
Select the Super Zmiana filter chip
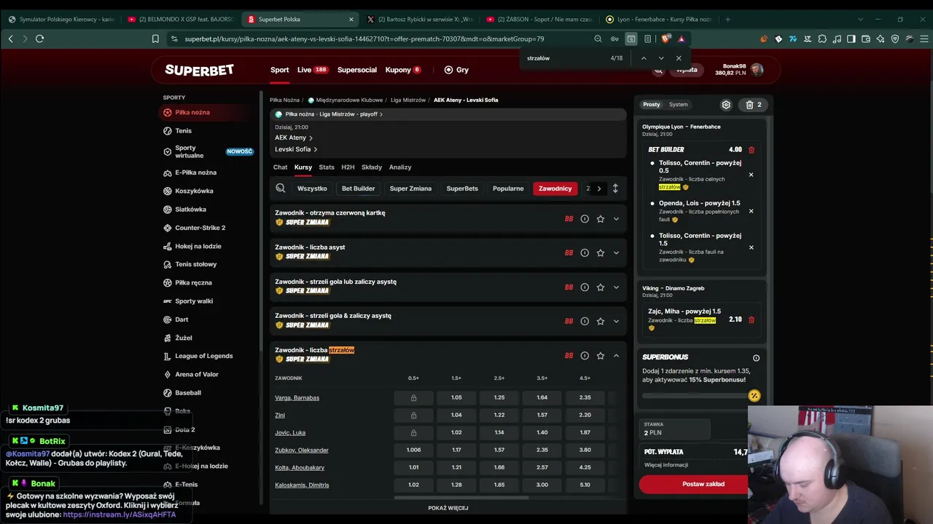pyautogui.click(x=410, y=188)
